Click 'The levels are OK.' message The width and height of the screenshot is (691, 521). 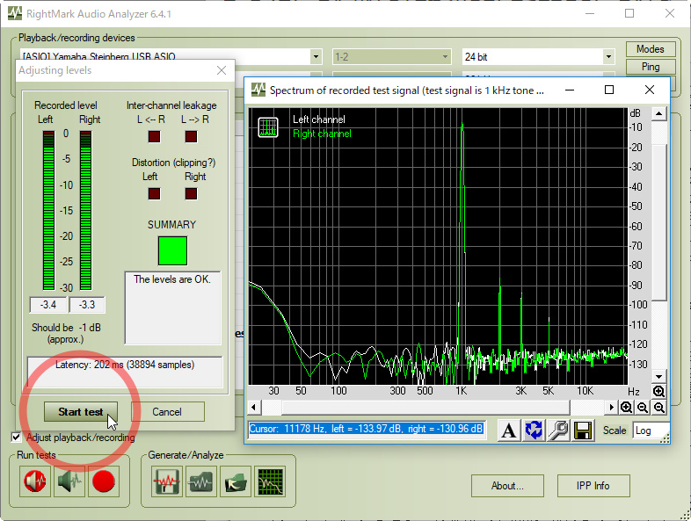[x=172, y=279]
